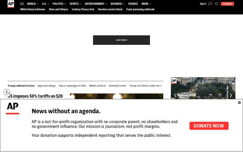Open the Sports section
The width and height of the screenshot is (243, 152).
(x=74, y=4)
